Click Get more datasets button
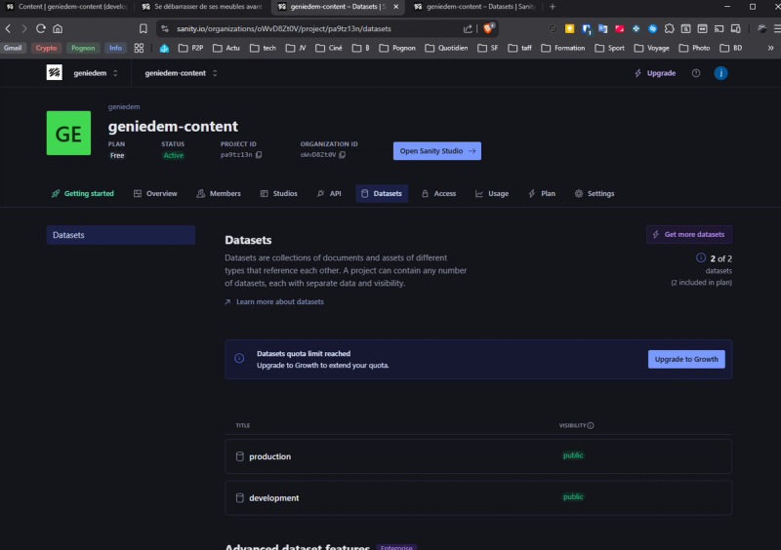 click(689, 234)
